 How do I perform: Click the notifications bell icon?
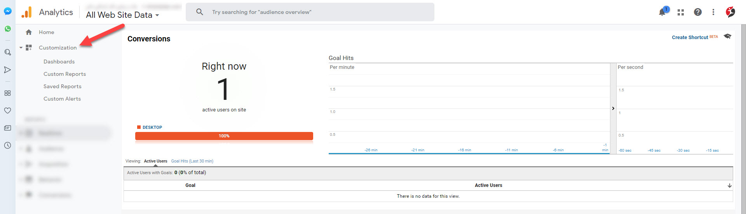tap(662, 12)
